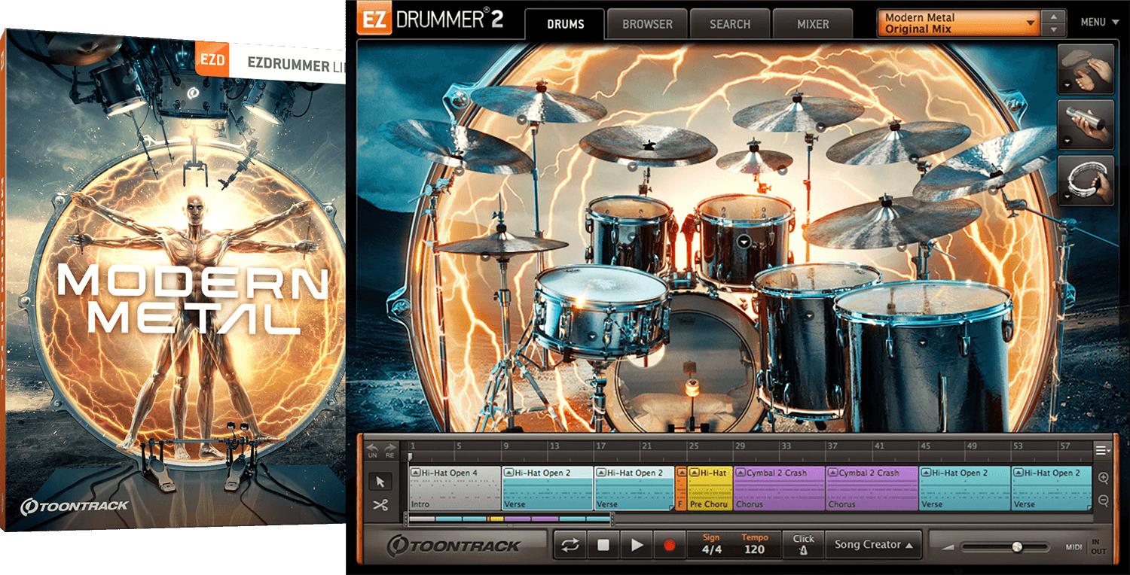1130x575 pixels.
Task: Zoom out on the song track
Action: point(1104,500)
